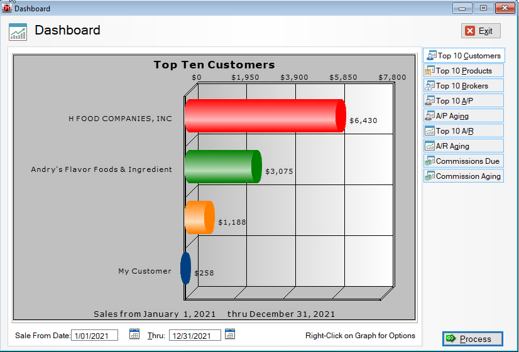Click the green Andry's Flavor Foods bar

coord(223,166)
